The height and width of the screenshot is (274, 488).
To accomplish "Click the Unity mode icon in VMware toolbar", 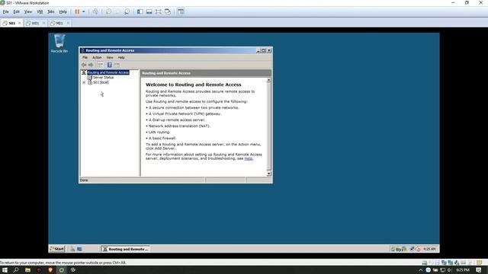I will 168,11.
